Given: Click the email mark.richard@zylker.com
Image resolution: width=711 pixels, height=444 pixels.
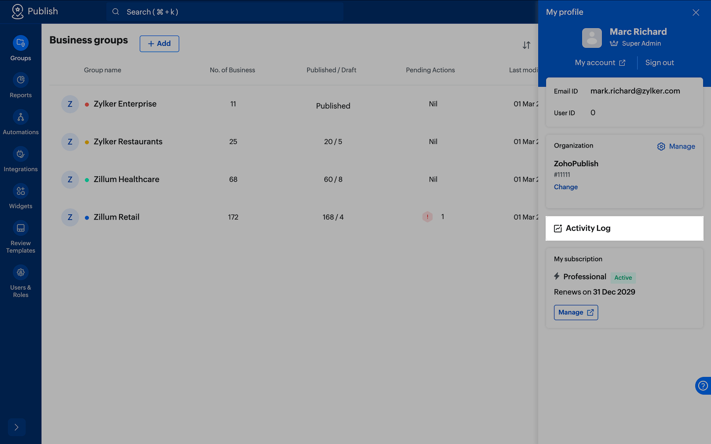Looking at the screenshot, I should point(635,91).
